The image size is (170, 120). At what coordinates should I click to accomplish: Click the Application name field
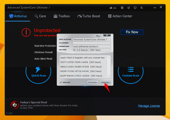pos(92,40)
